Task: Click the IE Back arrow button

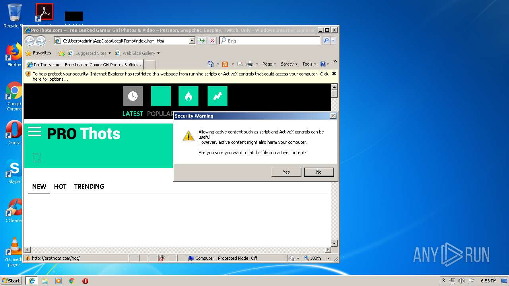Action: pos(29,41)
